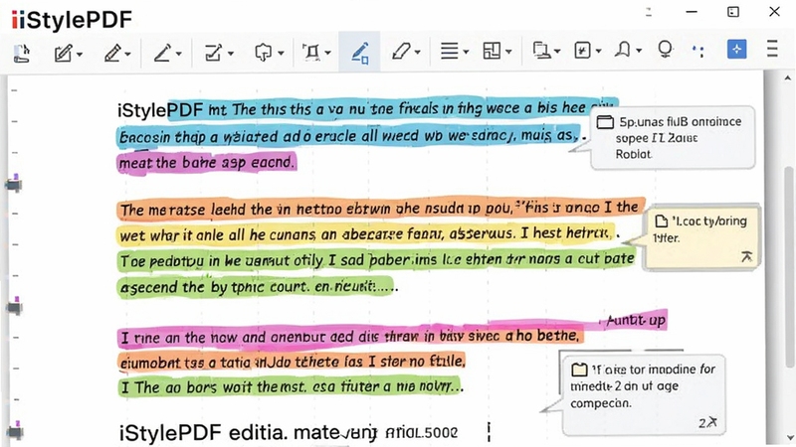Click the '2' reply arrow on bottom comment
Viewport: 796px width, 447px height.
708,422
